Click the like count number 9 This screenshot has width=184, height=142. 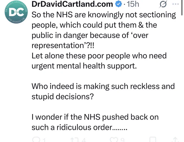(122, 140)
